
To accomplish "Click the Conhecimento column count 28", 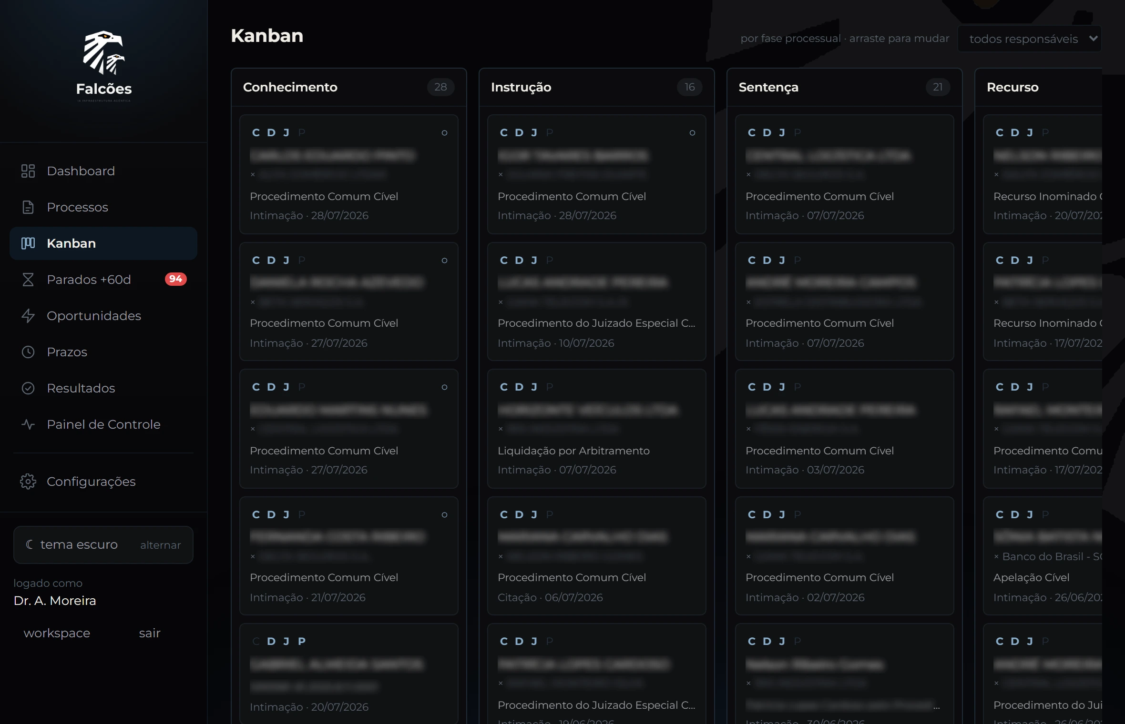I will (440, 87).
